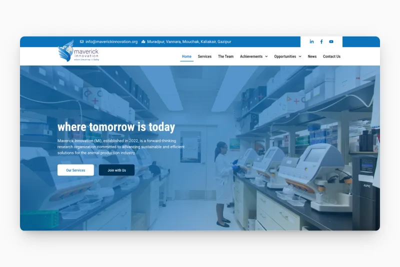
Task: Click the 'where tomorrow is today' headline
Action: click(116, 127)
